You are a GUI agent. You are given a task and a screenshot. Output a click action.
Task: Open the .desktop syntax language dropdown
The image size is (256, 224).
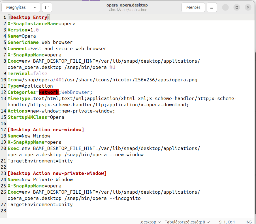click(150, 221)
